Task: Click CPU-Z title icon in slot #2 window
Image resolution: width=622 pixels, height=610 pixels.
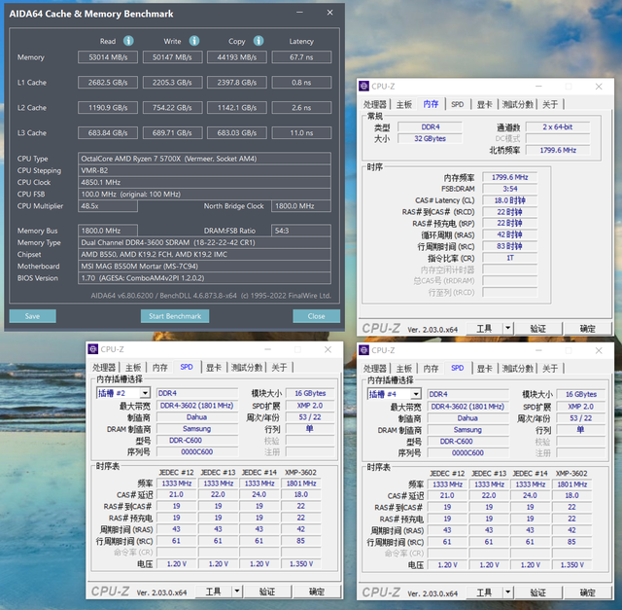Action: point(93,349)
